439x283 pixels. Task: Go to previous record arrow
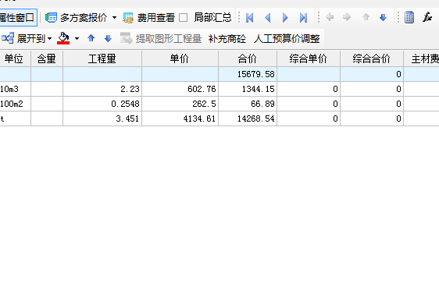[267, 18]
